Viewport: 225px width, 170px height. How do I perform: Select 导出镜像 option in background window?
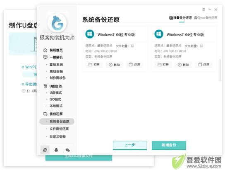29,84
